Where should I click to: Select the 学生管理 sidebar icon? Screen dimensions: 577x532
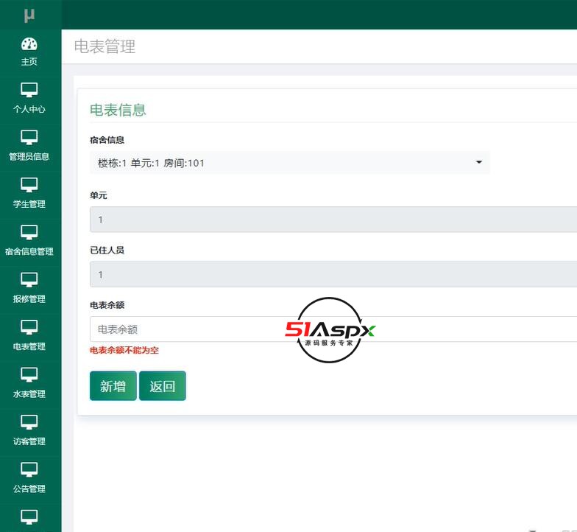click(29, 185)
